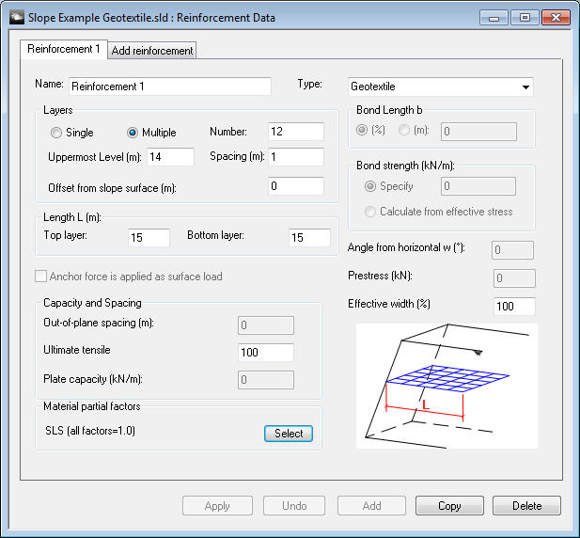The width and height of the screenshot is (580, 538).
Task: Maximize the Reinforcement Data window
Action: coord(525,18)
